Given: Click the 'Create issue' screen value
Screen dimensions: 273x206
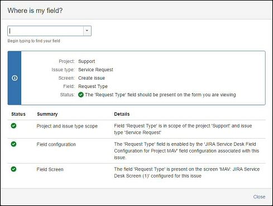Looking at the screenshot, I should [92, 78].
